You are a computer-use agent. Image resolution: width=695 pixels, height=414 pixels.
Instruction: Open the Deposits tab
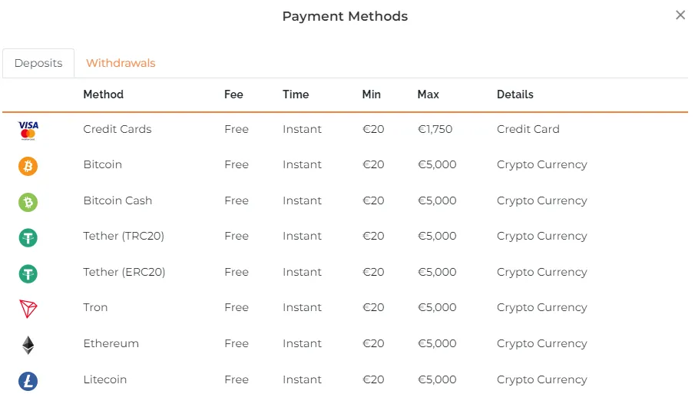tap(38, 63)
